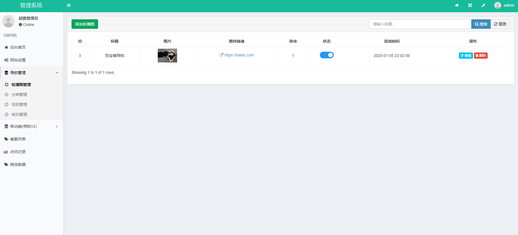The width and height of the screenshot is (518, 235).
Task: Click the external link icon beside baidu URL
Action: (221, 55)
